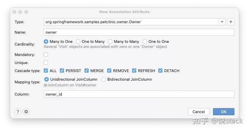
Task: Open the help question mark icon
Action: (x=18, y=112)
